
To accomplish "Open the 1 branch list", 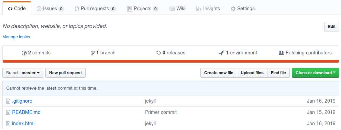I will tap(103, 53).
